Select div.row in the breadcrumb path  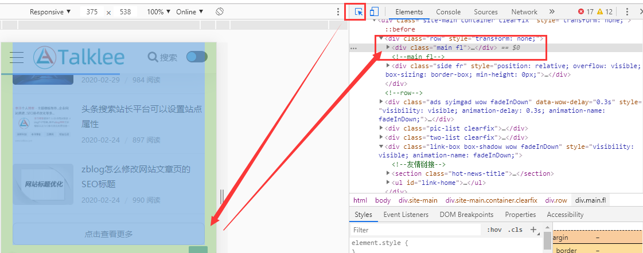(x=556, y=200)
